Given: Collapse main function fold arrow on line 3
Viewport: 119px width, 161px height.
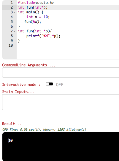Looking at the screenshot, I should (15, 12).
